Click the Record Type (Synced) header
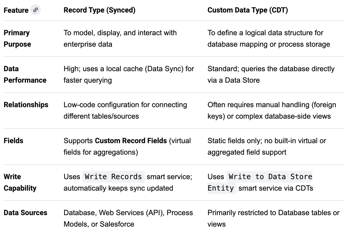Image resolution: width=345 pixels, height=242 pixels. tap(99, 10)
